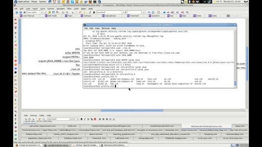Align note text right in note editor

click(x=107, y=119)
